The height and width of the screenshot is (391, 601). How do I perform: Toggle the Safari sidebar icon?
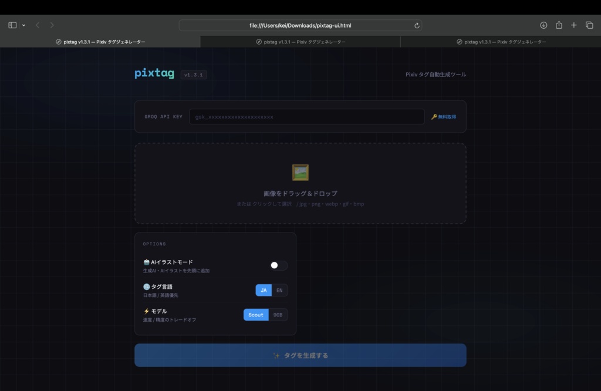pos(12,25)
